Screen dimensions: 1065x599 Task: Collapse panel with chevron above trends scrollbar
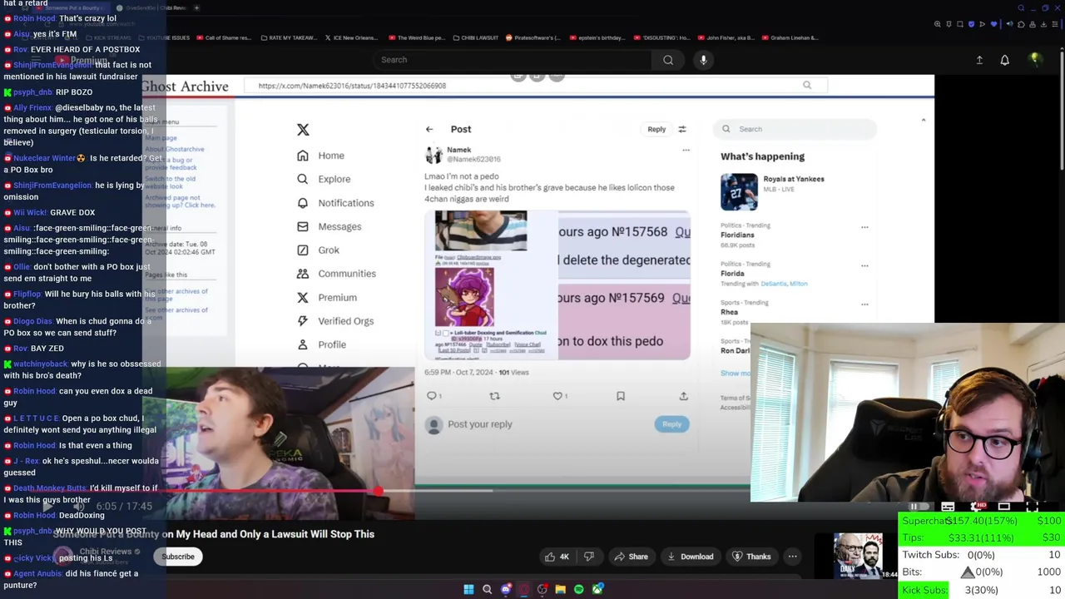tap(923, 121)
